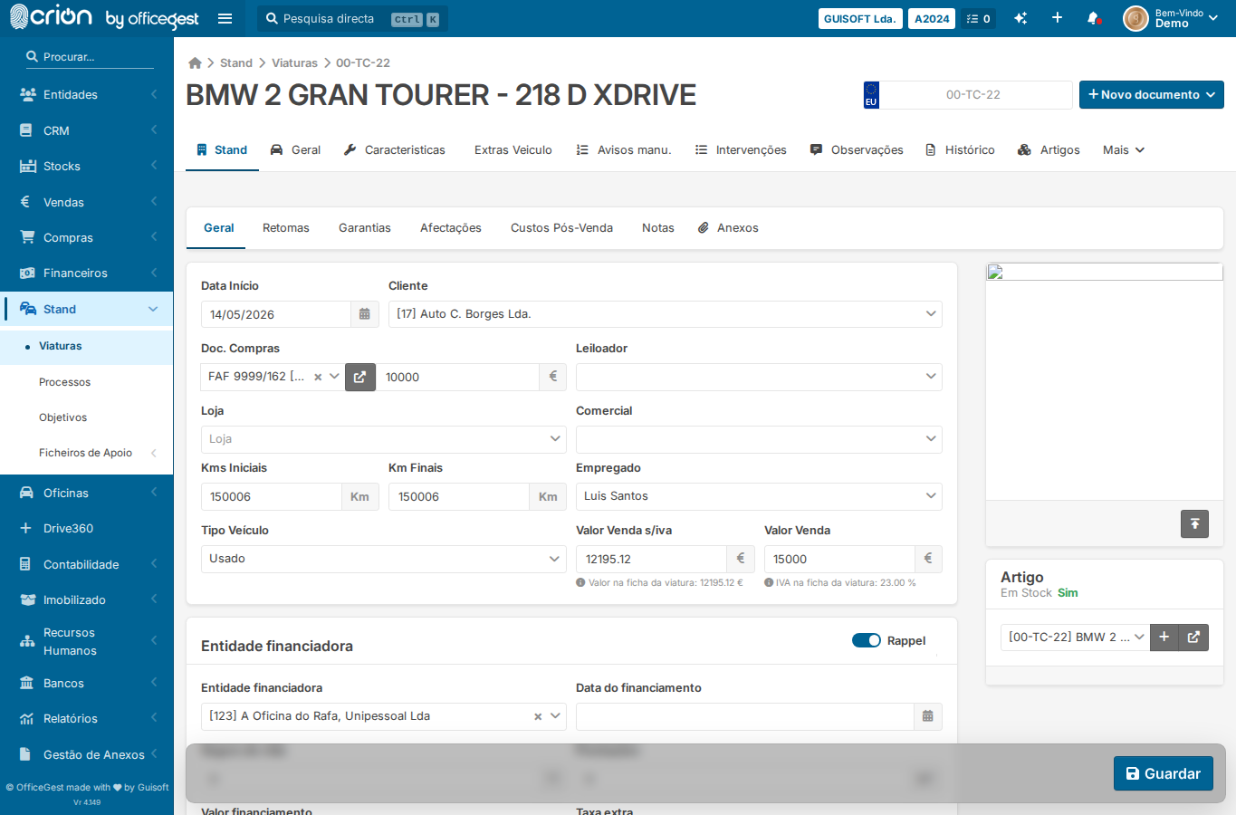Open the notifications bell

[1094, 18]
